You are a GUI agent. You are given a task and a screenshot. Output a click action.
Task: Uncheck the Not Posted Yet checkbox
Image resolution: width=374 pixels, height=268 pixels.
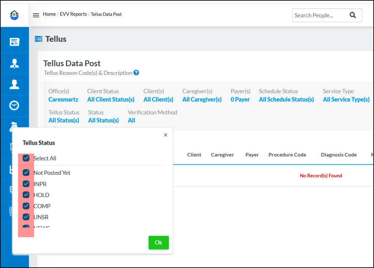click(26, 173)
